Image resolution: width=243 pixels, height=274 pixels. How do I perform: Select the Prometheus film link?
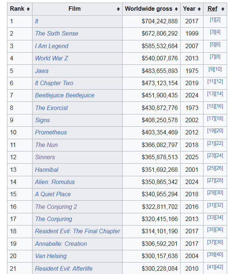pyautogui.click(x=51, y=133)
